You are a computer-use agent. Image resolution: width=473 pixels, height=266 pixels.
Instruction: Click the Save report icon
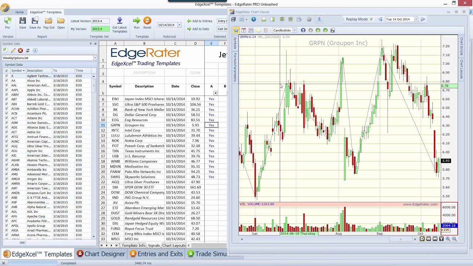point(23,21)
